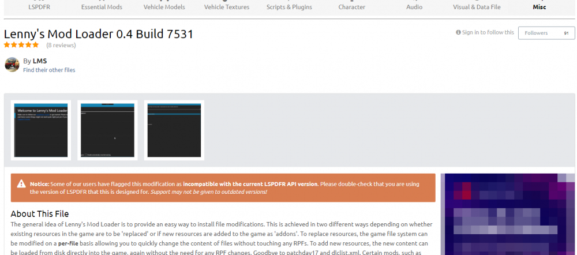Open LMS author profile link

point(40,61)
